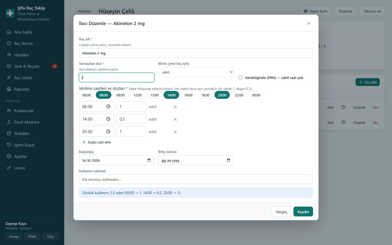Open the calendar picker for Bitiş date
The image size is (392, 245).
point(228,160)
